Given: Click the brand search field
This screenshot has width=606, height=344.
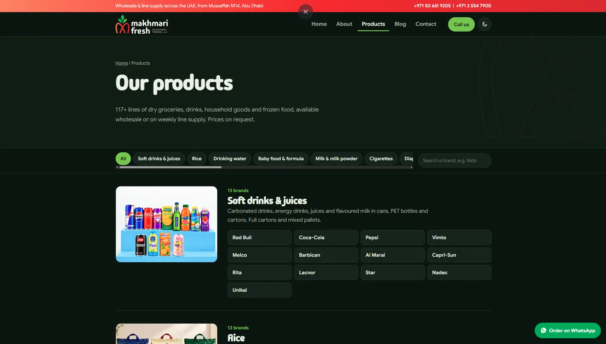Looking at the screenshot, I should (x=455, y=161).
